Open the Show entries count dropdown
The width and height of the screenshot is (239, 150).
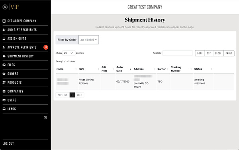(69, 53)
